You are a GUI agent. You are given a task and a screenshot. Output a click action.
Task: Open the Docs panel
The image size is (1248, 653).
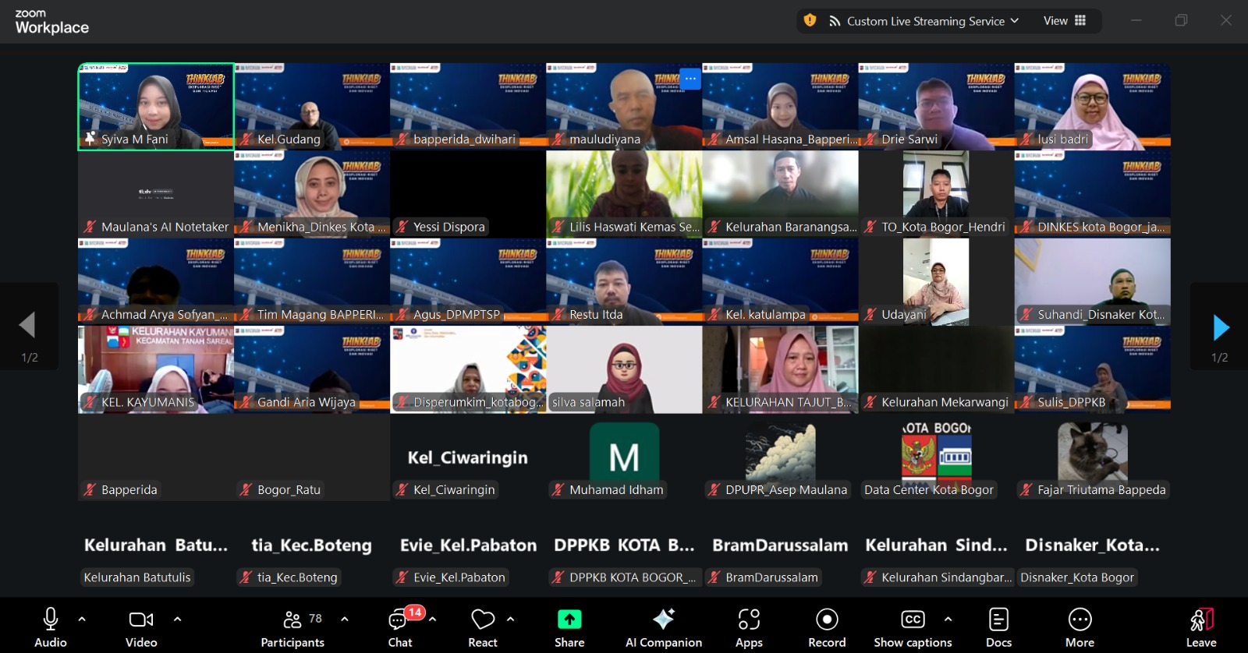point(998,627)
